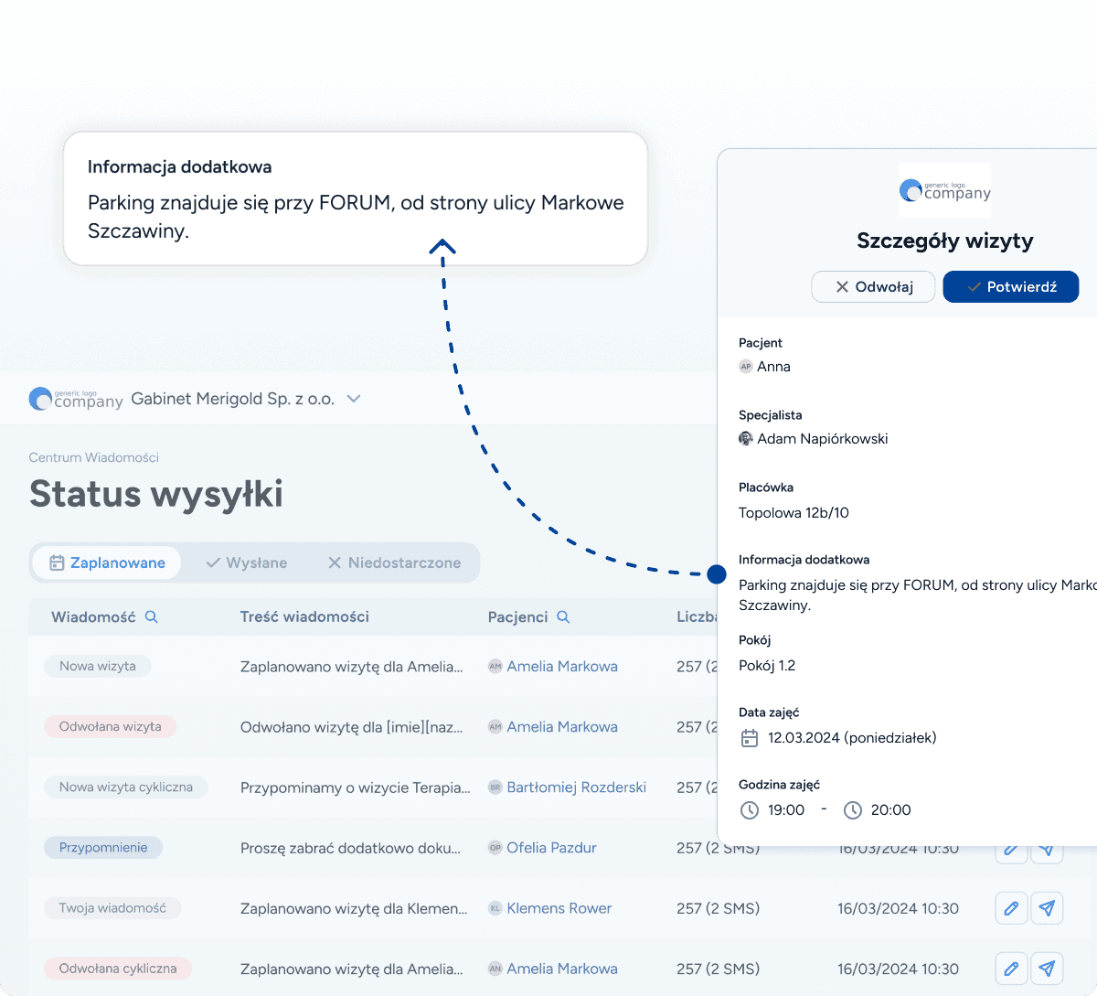This screenshot has width=1097, height=996.
Task: Send the Odwołana cykliczna message for Amelia Markowa
Action: [x=1047, y=968]
